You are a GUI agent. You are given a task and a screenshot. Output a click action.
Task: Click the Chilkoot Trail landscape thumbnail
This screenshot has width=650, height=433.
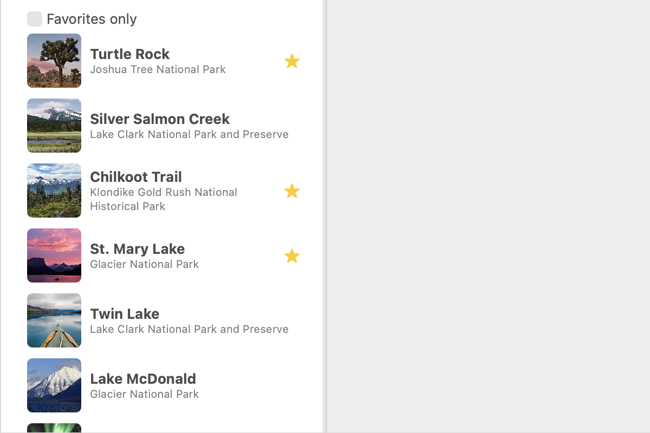(x=54, y=191)
